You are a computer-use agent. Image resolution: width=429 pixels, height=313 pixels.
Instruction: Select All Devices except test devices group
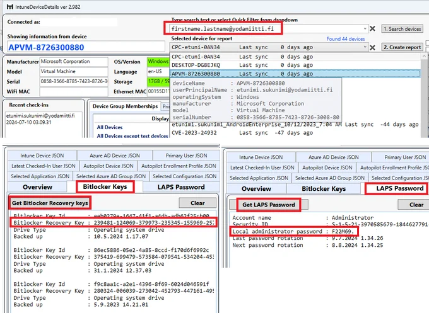coord(132,136)
